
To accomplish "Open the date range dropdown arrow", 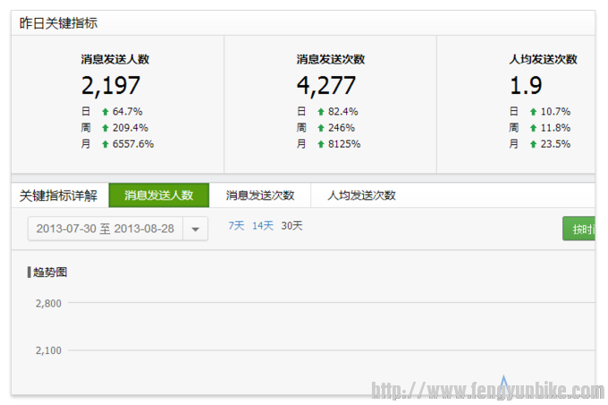I will click(196, 229).
